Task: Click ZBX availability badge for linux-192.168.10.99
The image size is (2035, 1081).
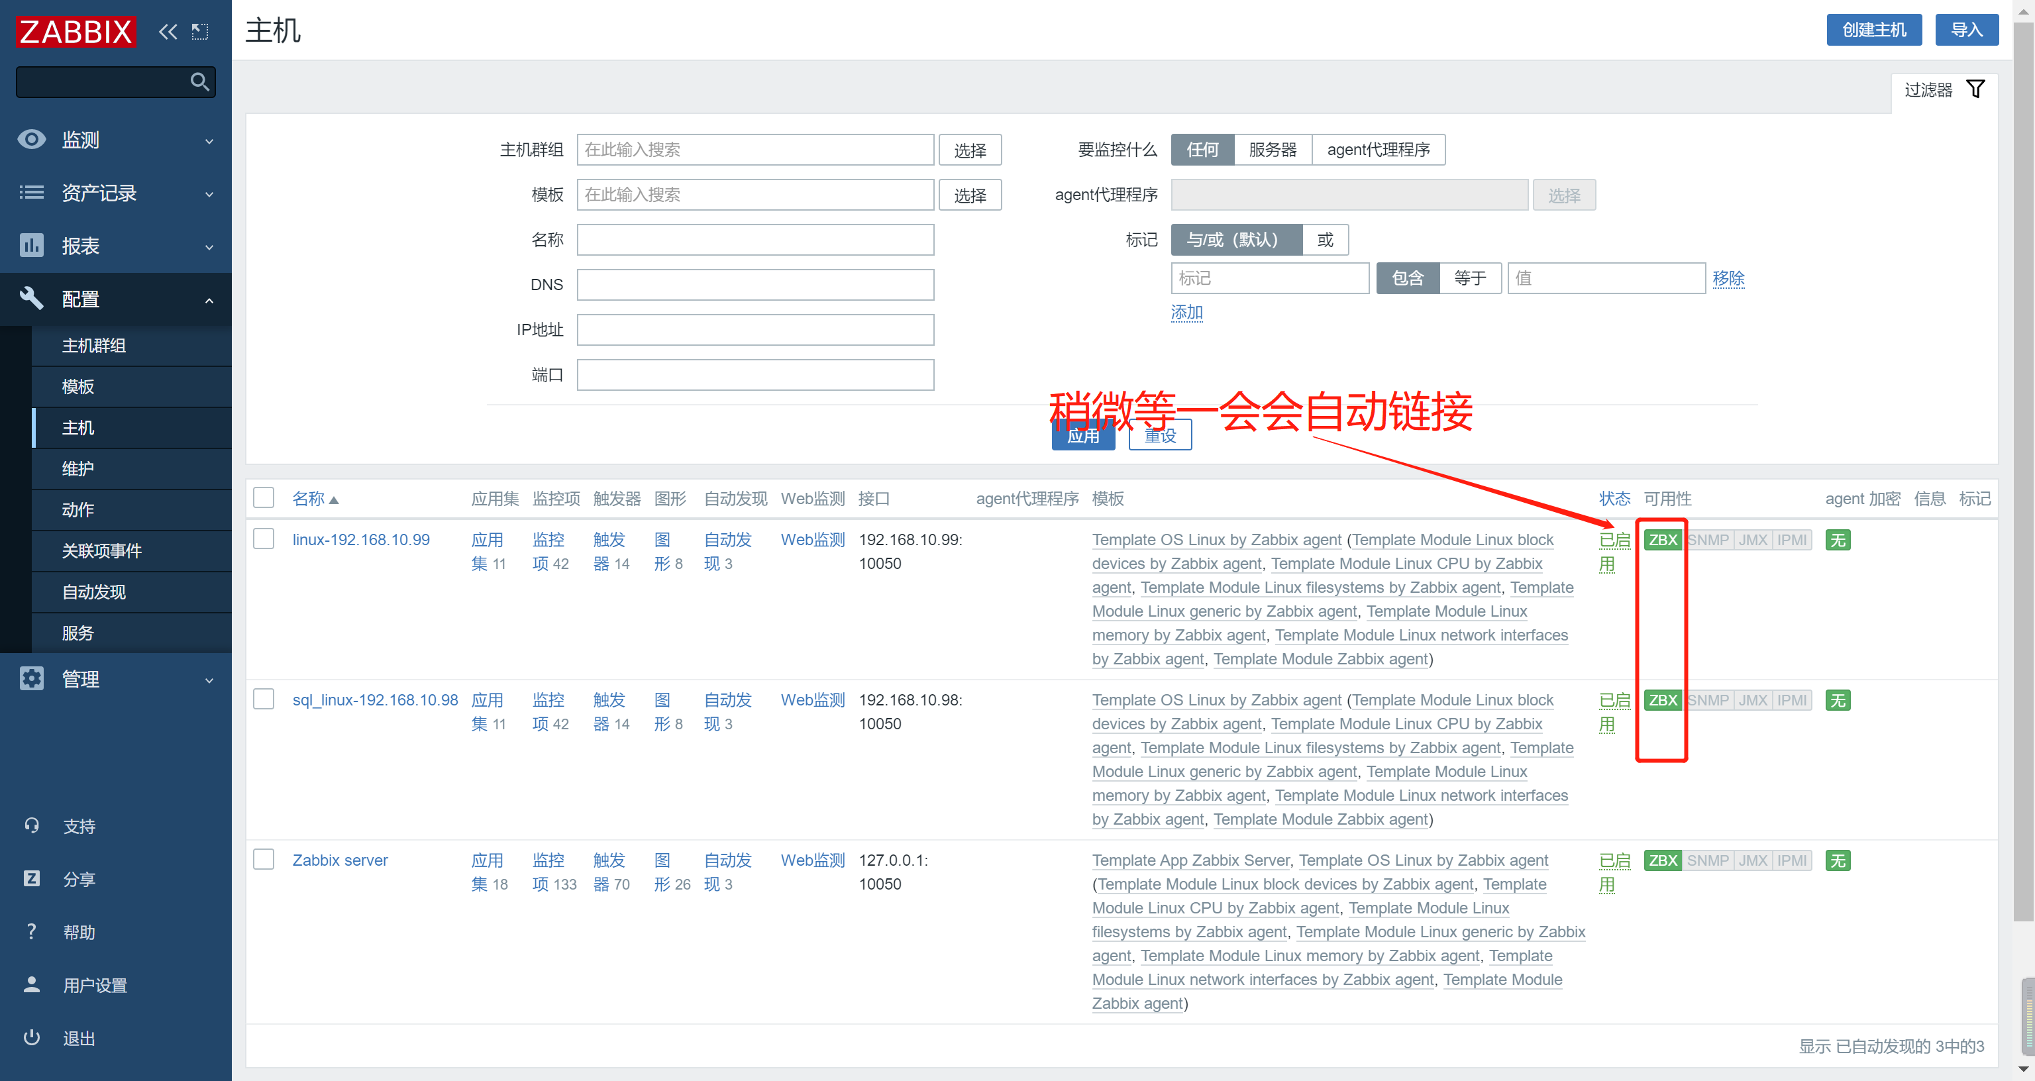Action: click(x=1663, y=540)
